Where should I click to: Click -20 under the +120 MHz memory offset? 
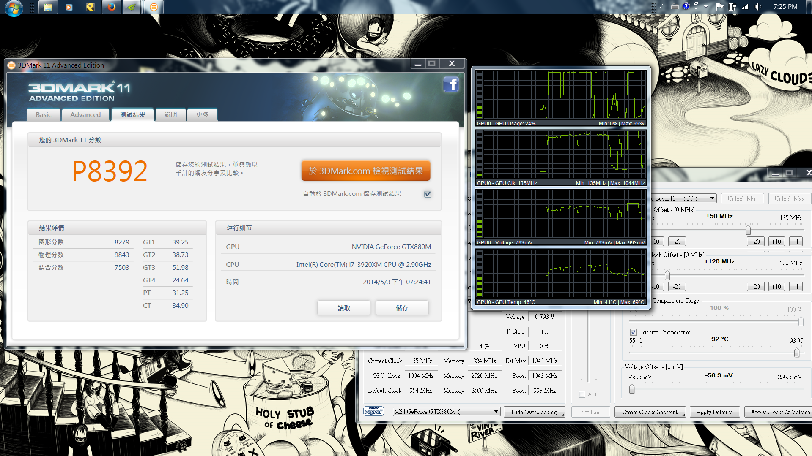coord(677,287)
